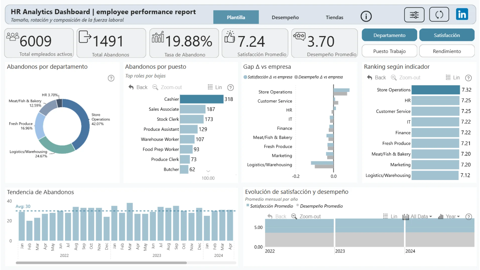Expand chevron below Butcher bar

point(208,171)
